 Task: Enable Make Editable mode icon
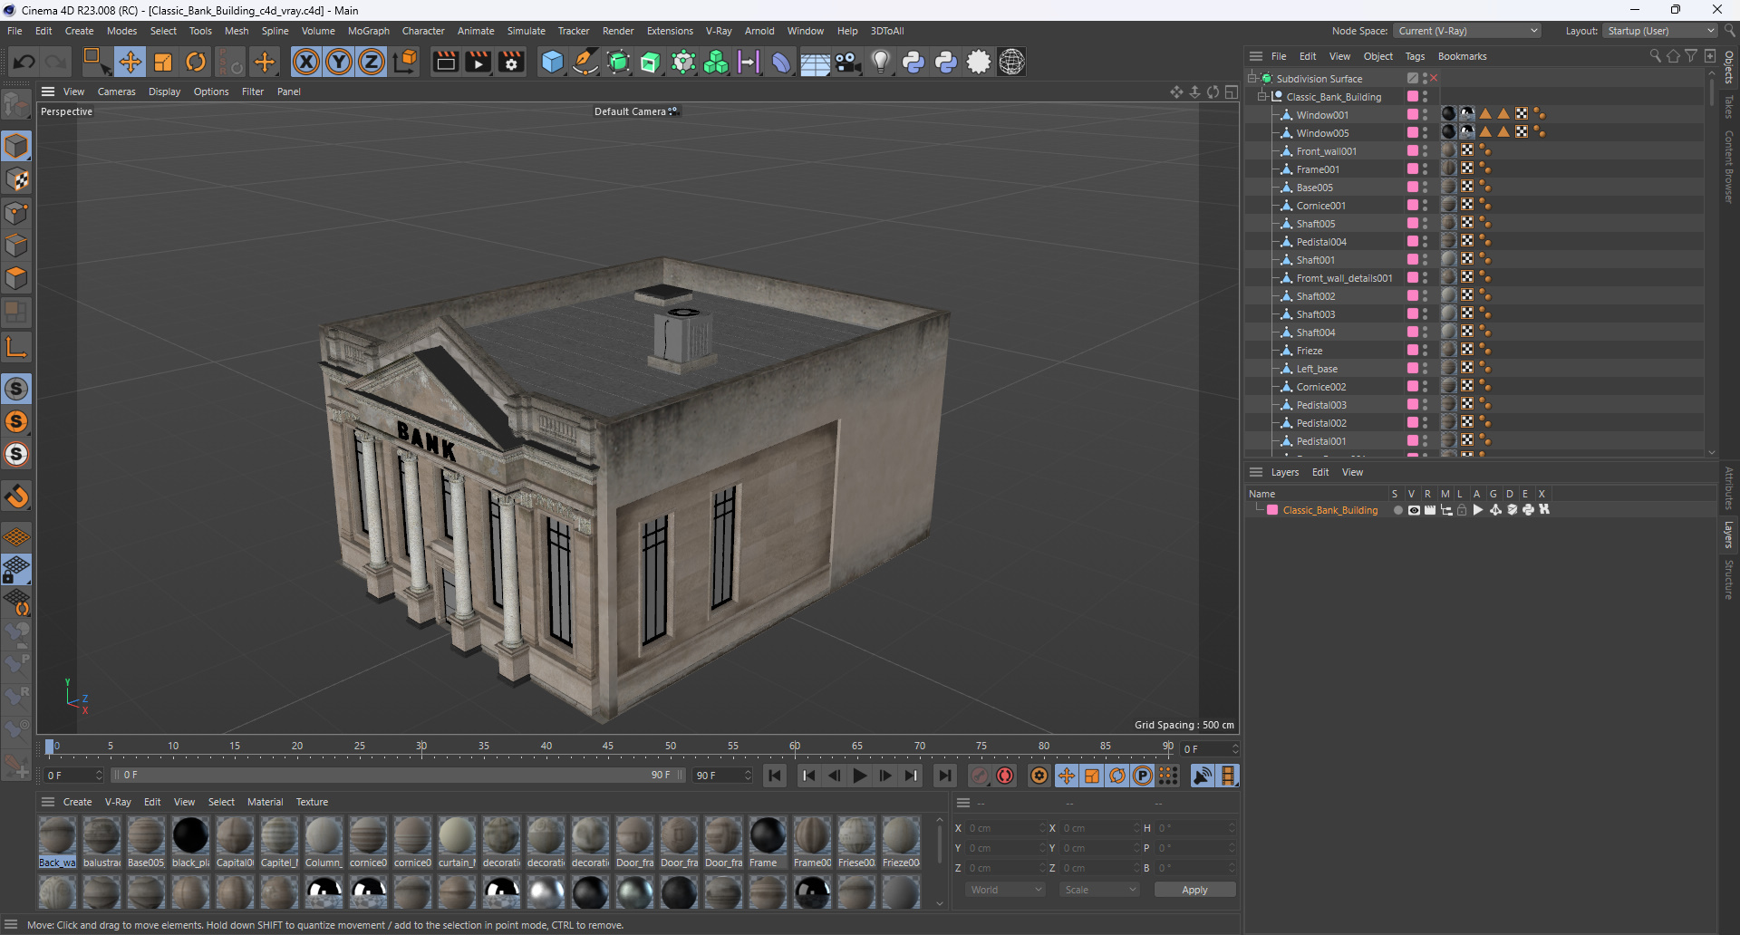(17, 105)
